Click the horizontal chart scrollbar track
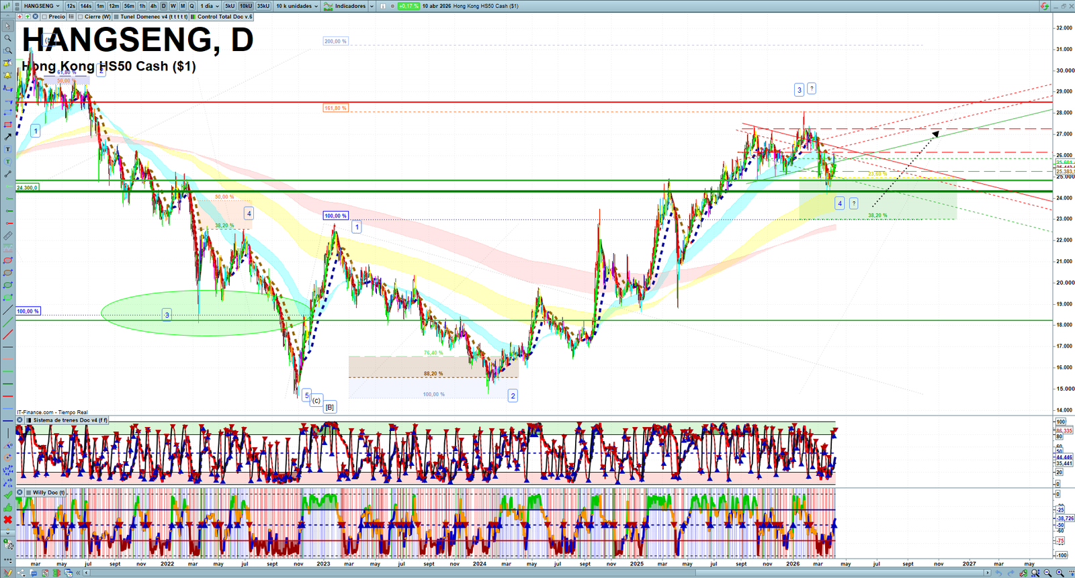 pyautogui.click(x=537, y=573)
